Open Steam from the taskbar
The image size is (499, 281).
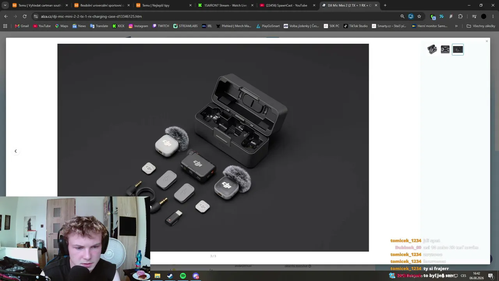170,276
